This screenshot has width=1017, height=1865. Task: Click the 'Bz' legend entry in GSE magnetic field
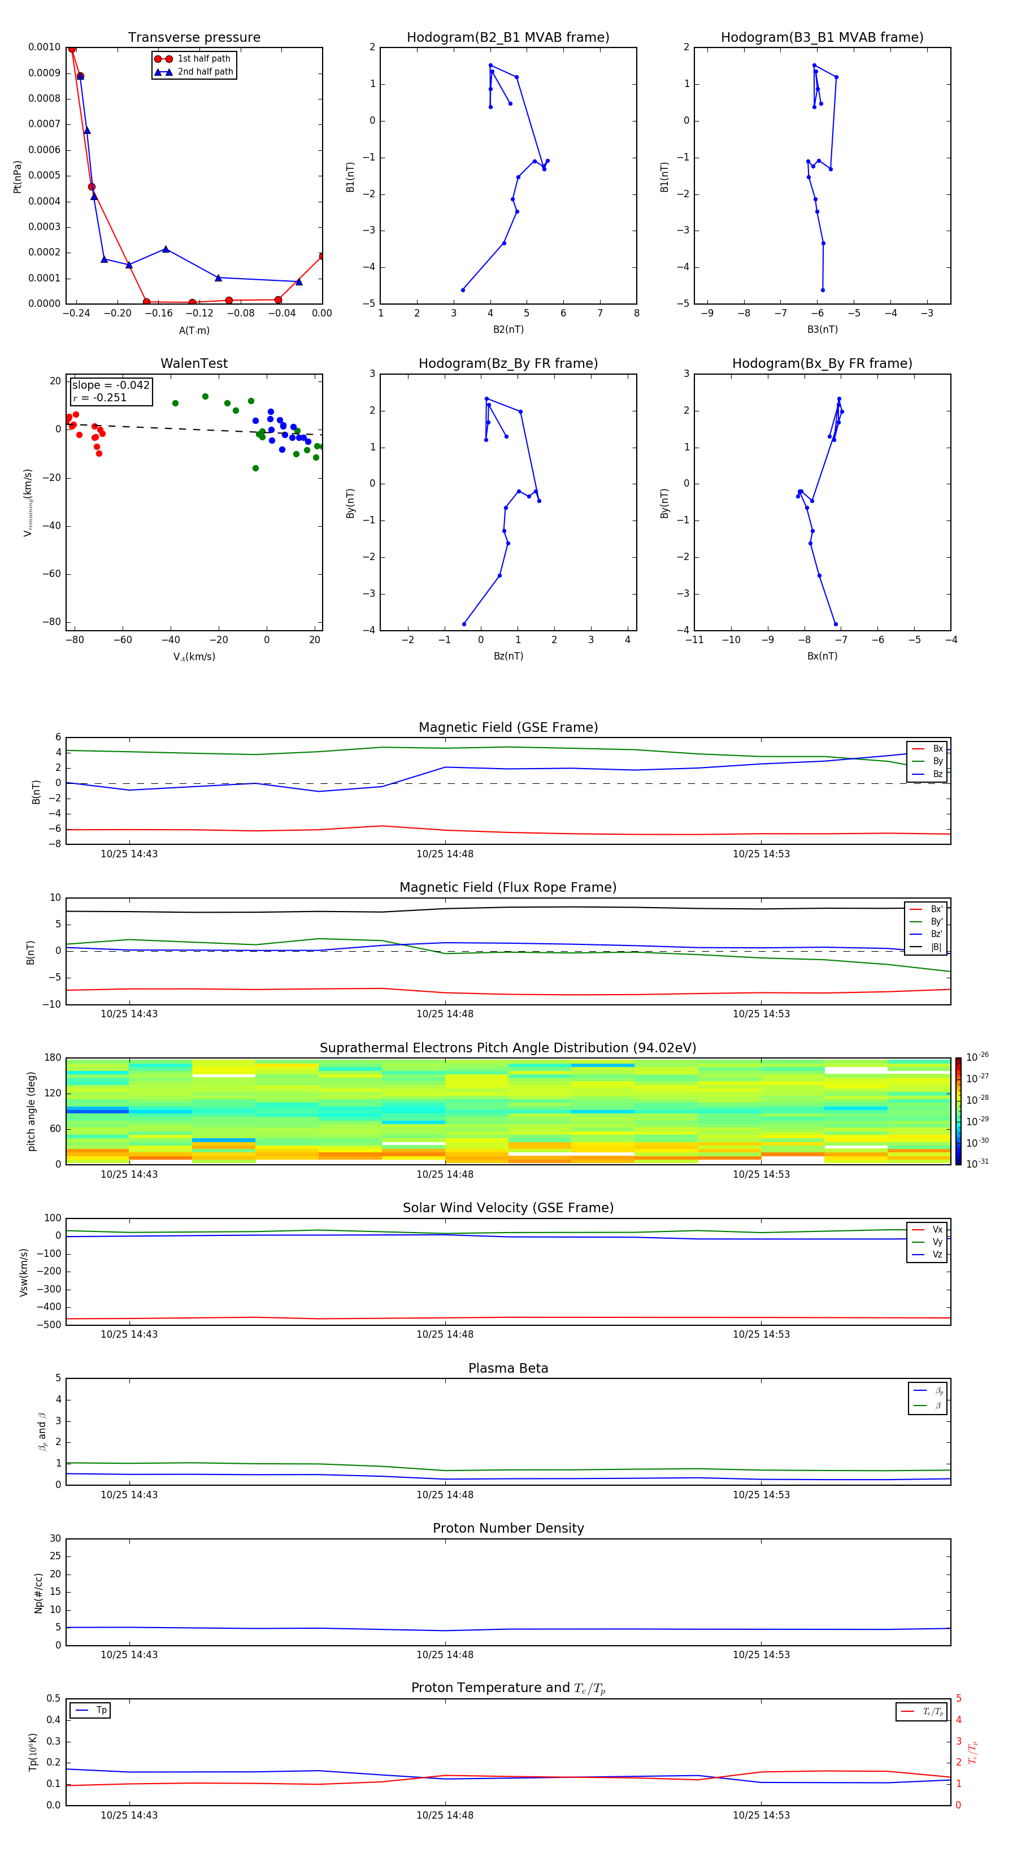927,774
